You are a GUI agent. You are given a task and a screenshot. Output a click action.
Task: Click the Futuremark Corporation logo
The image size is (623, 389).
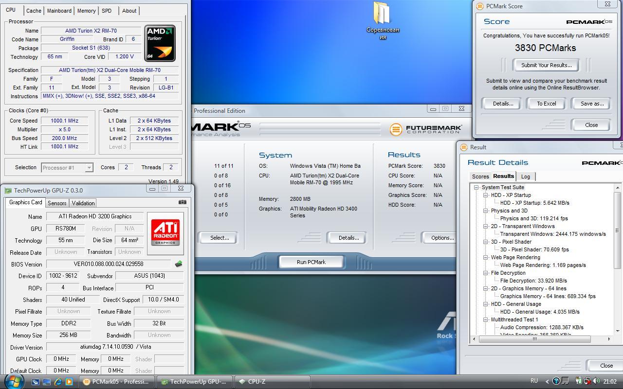(x=425, y=129)
